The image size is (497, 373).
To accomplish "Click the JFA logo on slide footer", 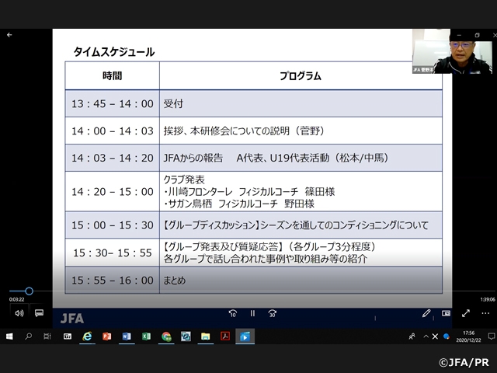I will (72, 319).
